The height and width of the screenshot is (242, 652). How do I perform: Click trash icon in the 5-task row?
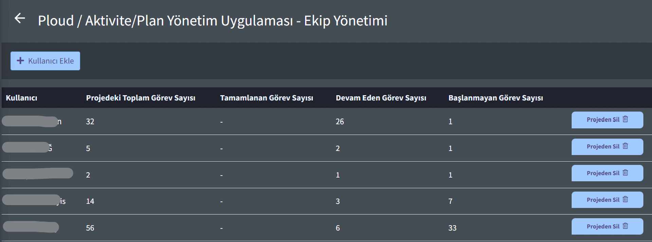coord(625,146)
